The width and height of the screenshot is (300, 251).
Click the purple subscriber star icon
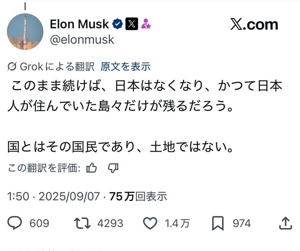pyautogui.click(x=146, y=25)
